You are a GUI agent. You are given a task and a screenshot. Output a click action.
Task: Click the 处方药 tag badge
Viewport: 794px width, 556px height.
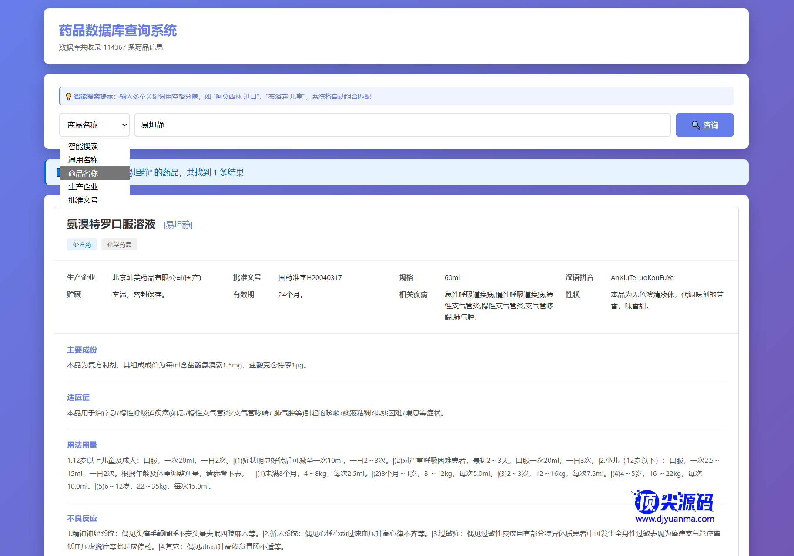[82, 245]
